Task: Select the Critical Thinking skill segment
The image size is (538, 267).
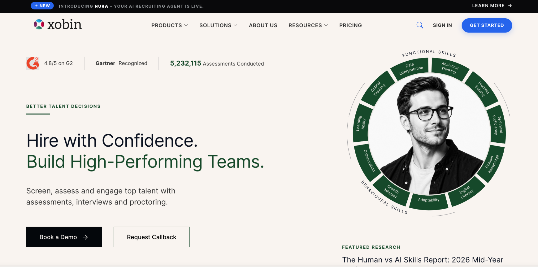Action: pyautogui.click(x=377, y=89)
